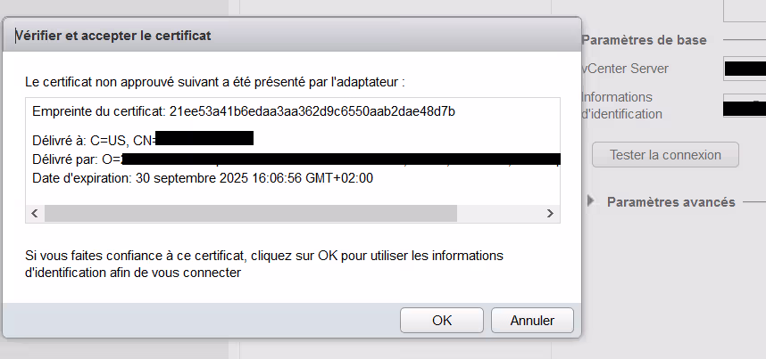Expand the Paramètres avancés triangle
Image resolution: width=766 pixels, height=359 pixels.
point(591,201)
